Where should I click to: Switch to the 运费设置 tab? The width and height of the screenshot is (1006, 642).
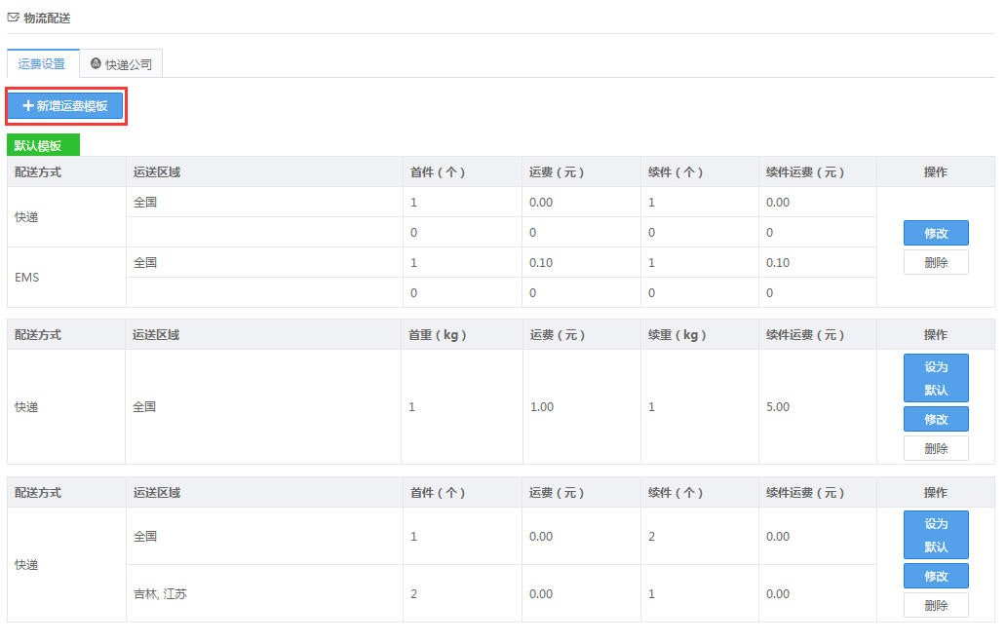tap(42, 64)
